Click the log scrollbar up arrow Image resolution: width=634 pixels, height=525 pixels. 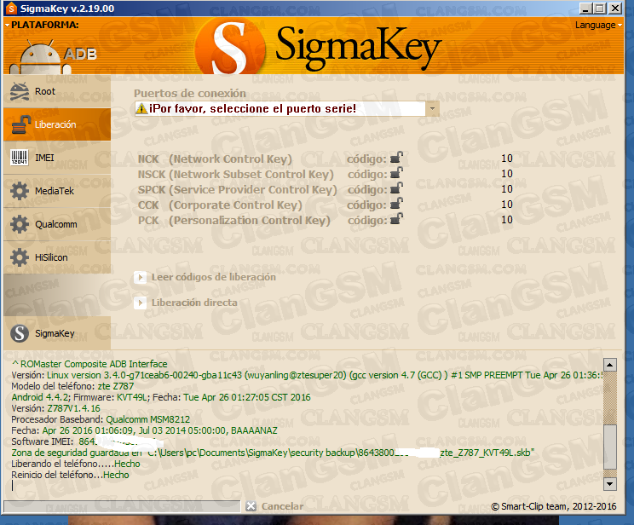(610, 365)
